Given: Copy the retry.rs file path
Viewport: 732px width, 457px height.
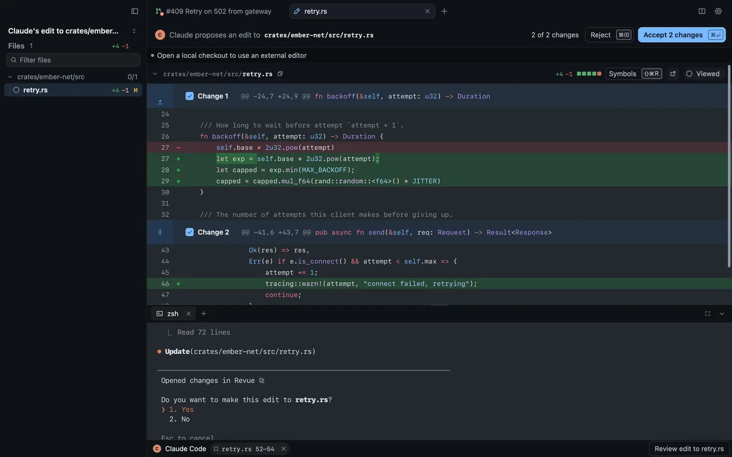Looking at the screenshot, I should click(280, 74).
